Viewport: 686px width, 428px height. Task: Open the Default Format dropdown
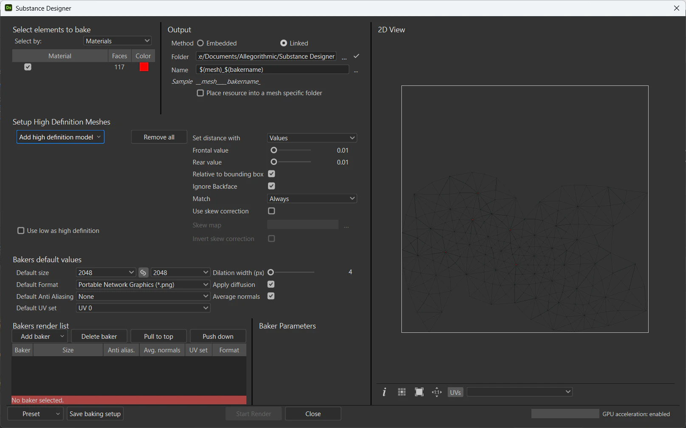coord(143,284)
